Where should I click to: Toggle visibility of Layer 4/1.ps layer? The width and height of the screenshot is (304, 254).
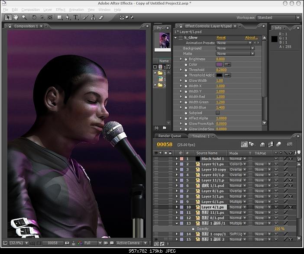pyautogui.click(x=156, y=207)
